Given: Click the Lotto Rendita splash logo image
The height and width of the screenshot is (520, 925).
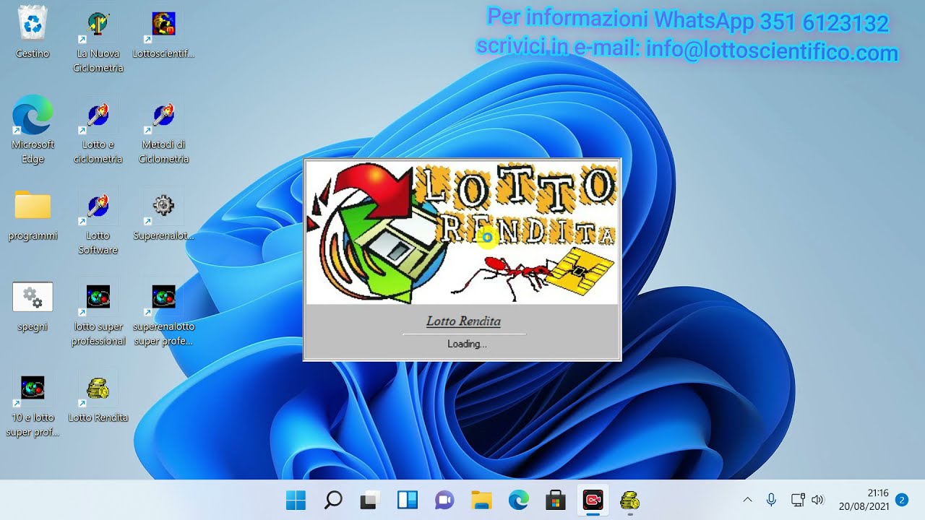Looking at the screenshot, I should pos(462,233).
